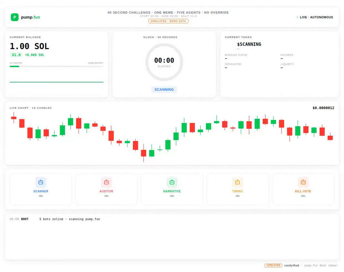This screenshot has width=344, height=272.
Task: Click the AUDITOR bot name label
Action: click(x=106, y=191)
